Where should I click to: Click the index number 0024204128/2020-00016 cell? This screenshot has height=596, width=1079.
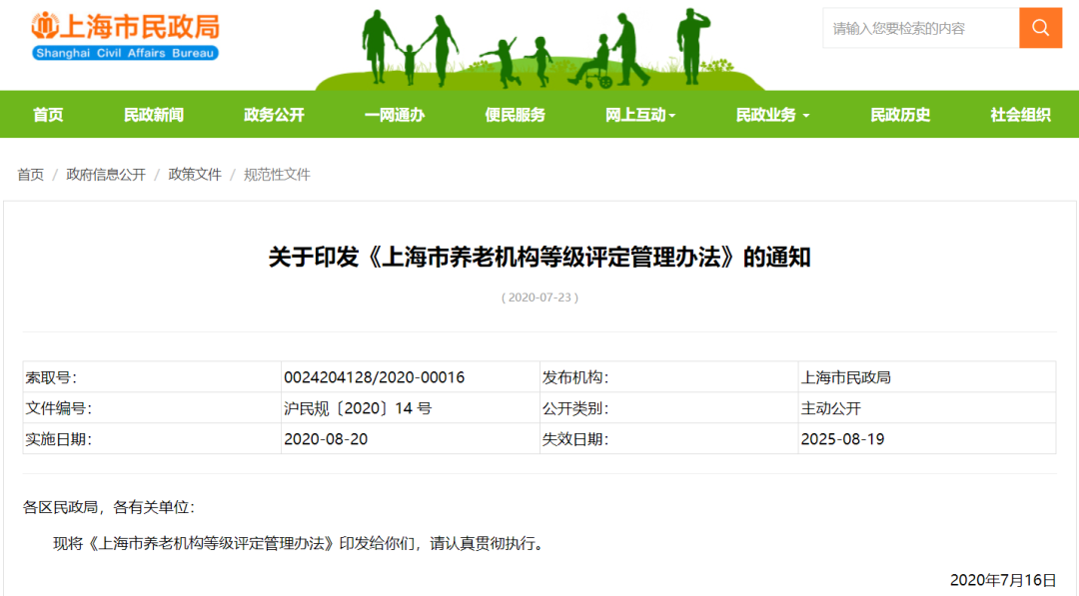[x=375, y=377]
